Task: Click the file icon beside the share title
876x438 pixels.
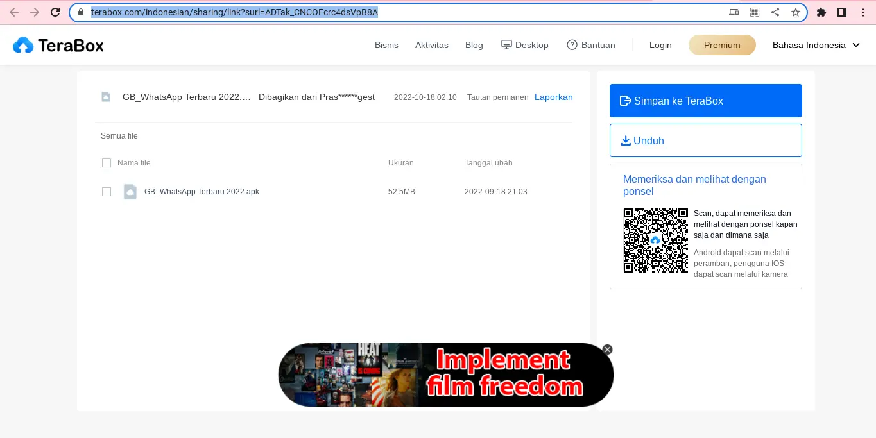Action: click(106, 97)
